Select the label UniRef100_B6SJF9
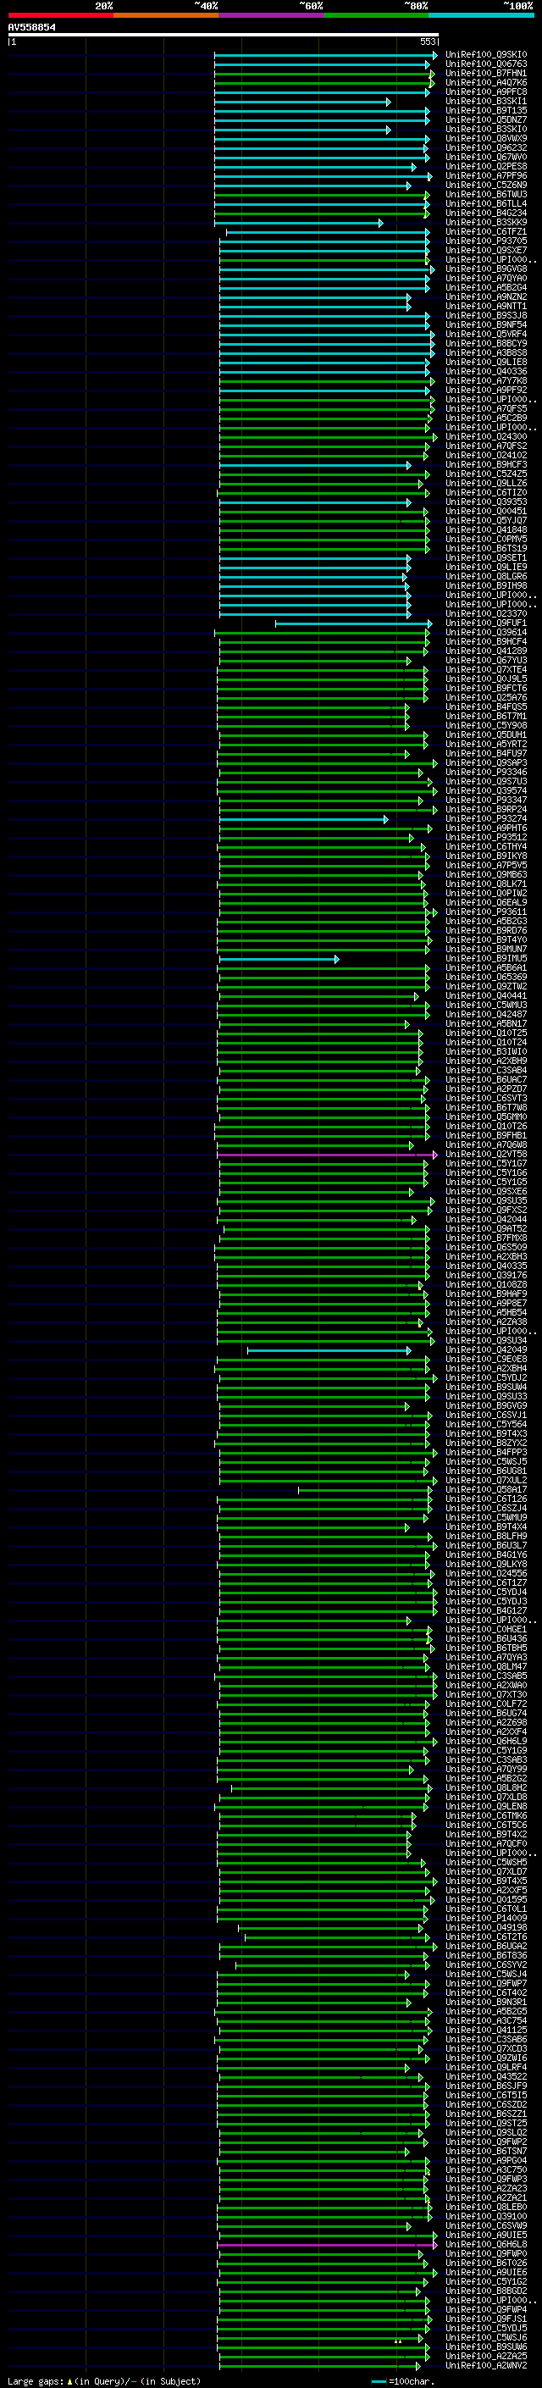The image size is (542, 2388). [486, 2086]
